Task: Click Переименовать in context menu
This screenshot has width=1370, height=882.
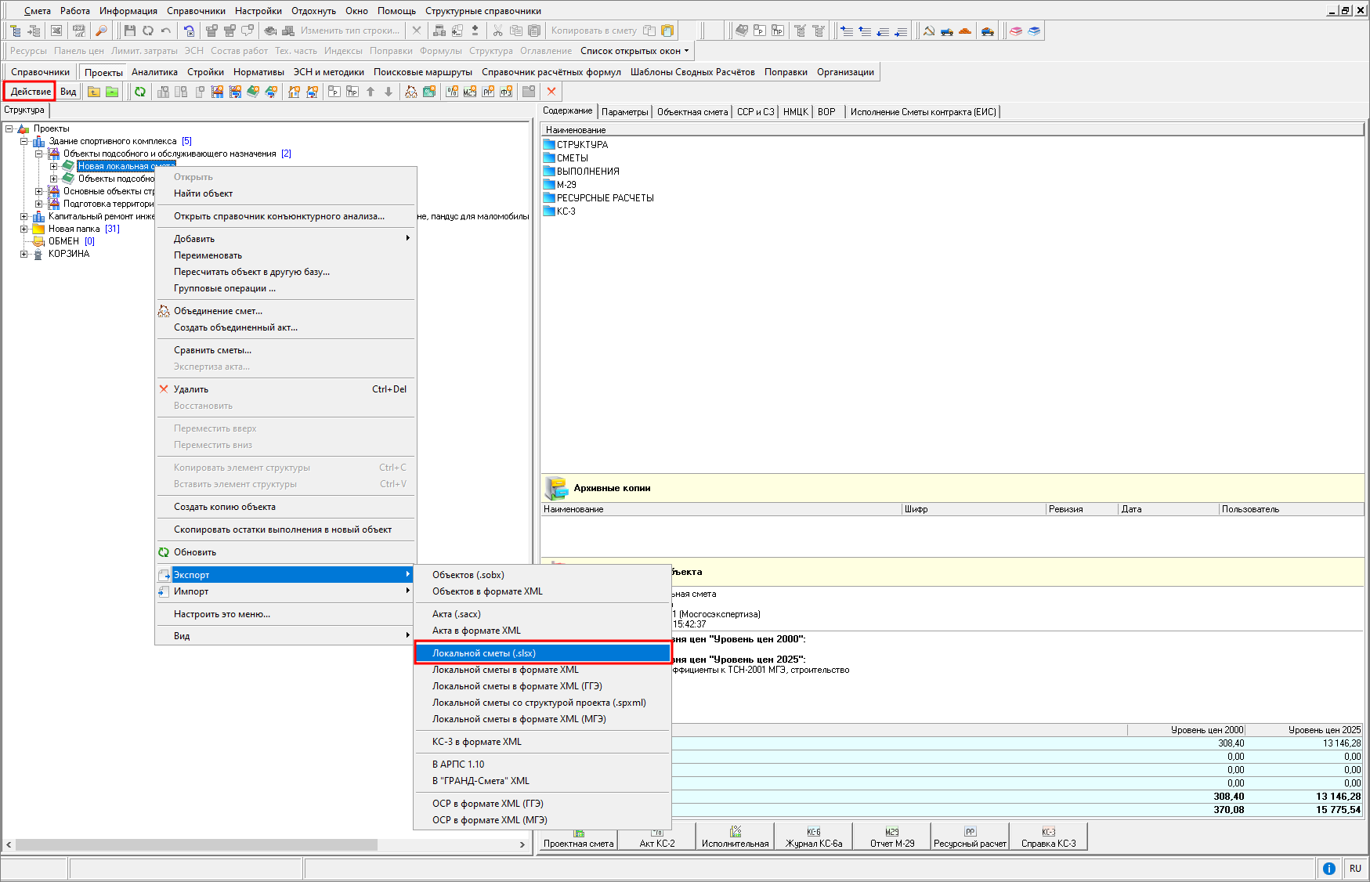Action: coord(285,255)
